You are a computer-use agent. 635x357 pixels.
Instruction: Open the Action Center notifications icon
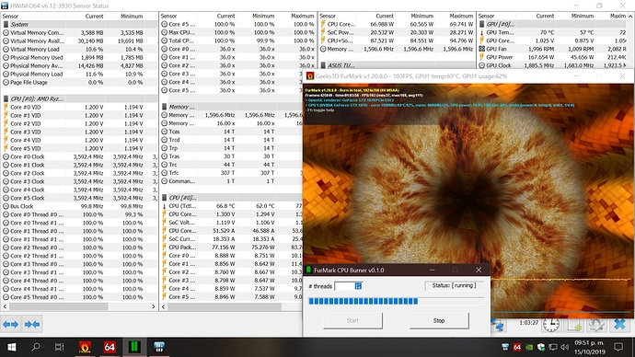tap(618, 347)
